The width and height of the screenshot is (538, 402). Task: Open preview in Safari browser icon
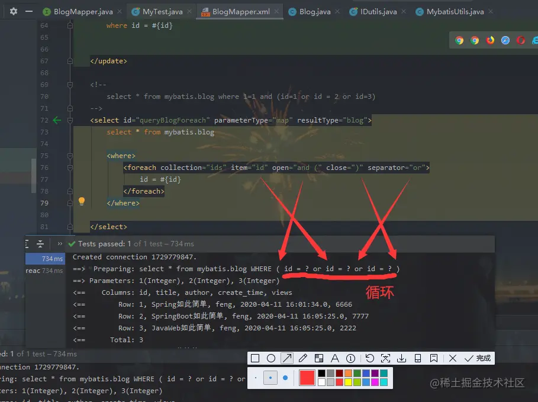pyautogui.click(x=505, y=40)
